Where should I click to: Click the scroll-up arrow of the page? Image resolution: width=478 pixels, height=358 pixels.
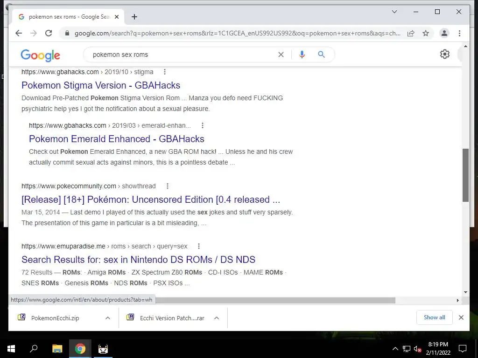point(465,46)
